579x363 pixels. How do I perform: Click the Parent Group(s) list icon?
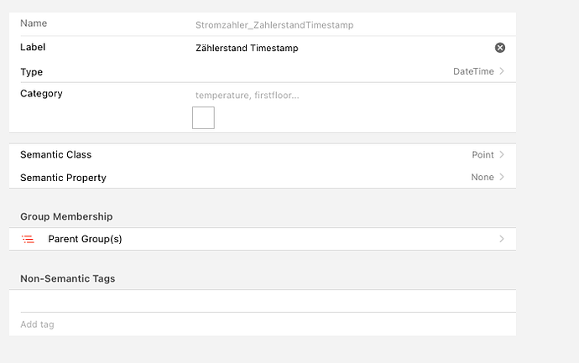tap(28, 239)
